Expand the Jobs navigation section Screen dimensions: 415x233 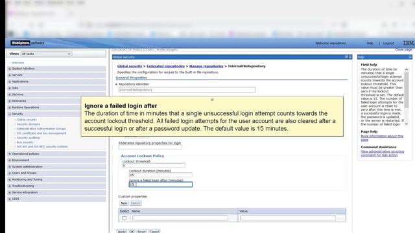10,88
